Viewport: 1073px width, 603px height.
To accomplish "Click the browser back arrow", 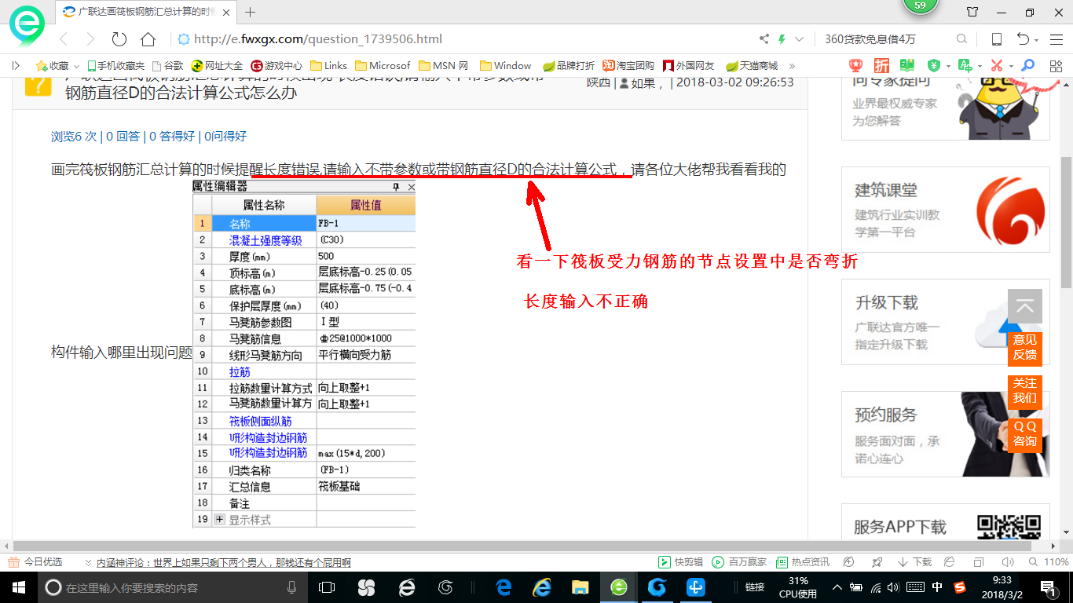I will point(64,39).
